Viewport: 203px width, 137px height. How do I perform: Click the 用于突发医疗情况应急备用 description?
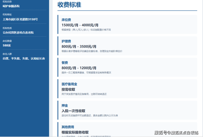pyautogui.click(x=84, y=94)
